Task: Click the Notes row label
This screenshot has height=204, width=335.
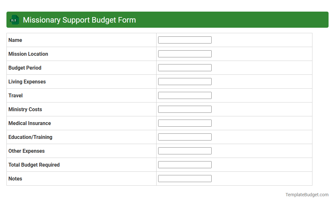Action: point(15,179)
